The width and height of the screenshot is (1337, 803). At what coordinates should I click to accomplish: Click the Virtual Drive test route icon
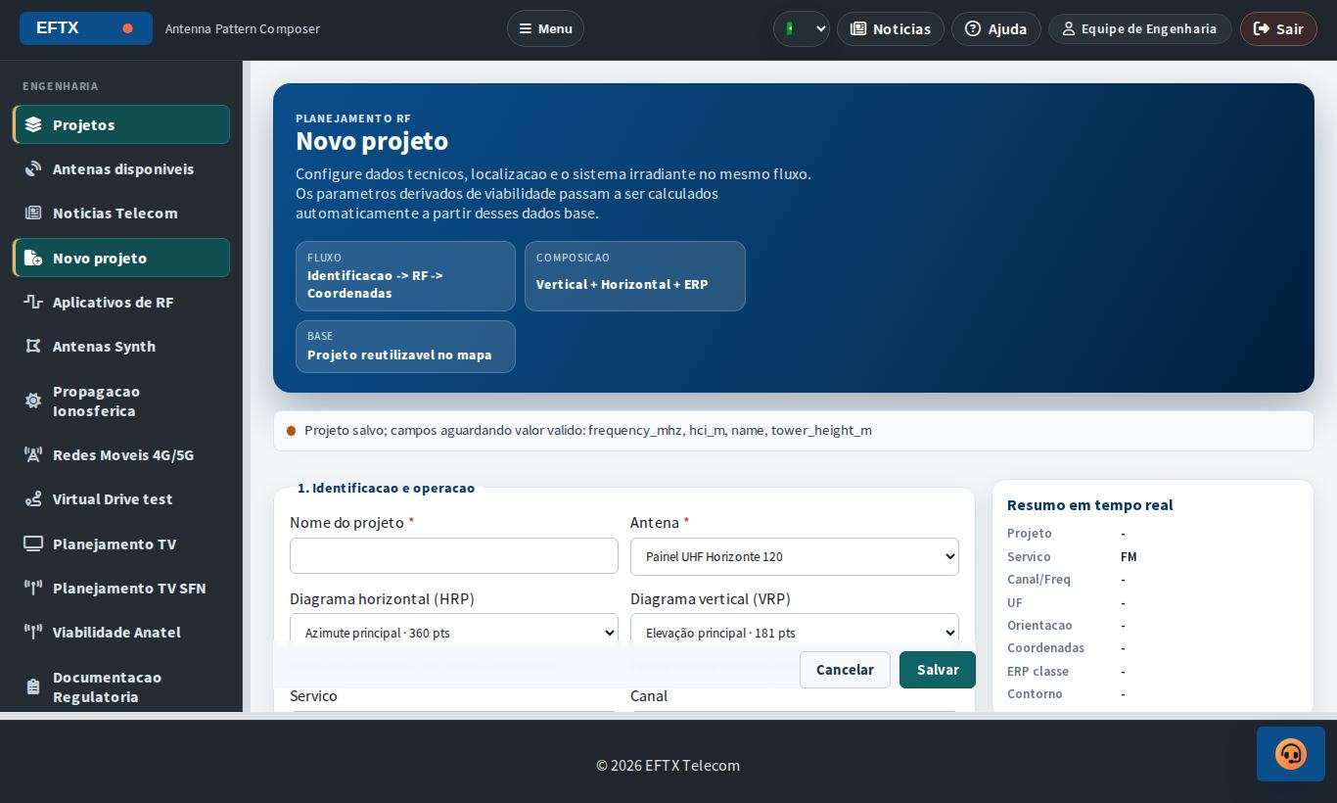coord(33,499)
